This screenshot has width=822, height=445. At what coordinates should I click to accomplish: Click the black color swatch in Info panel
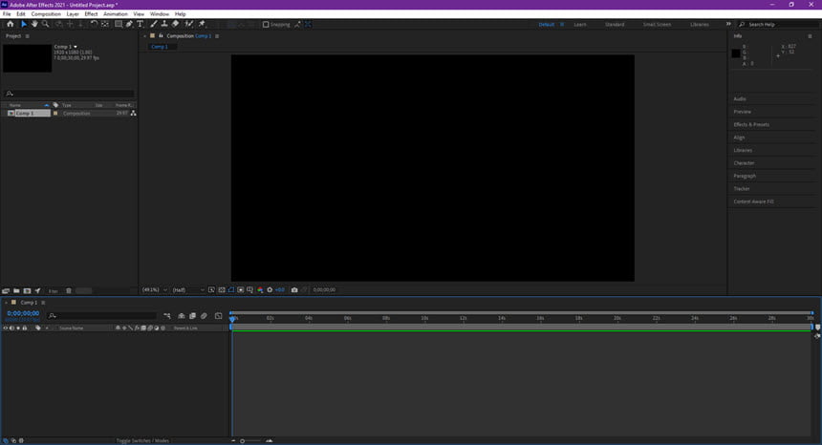pyautogui.click(x=736, y=53)
